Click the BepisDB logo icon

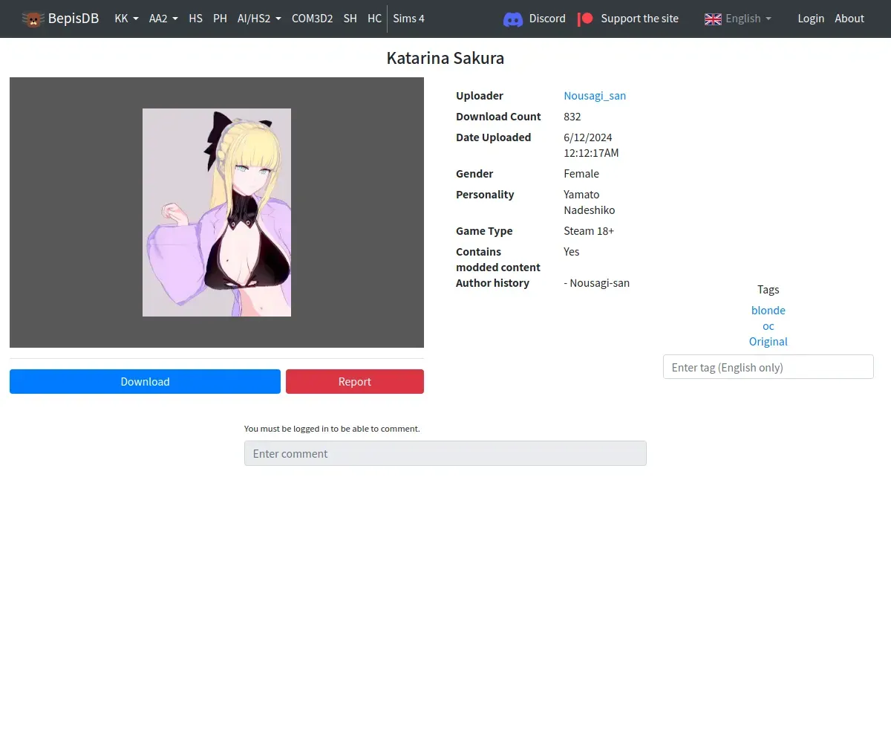(x=33, y=19)
